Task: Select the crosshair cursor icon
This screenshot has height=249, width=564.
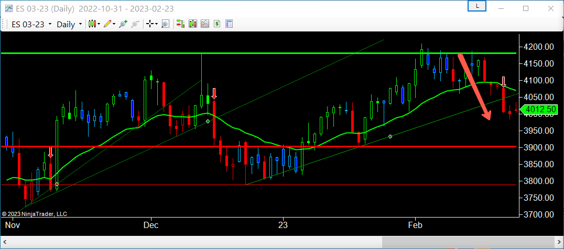Action: 150,24
